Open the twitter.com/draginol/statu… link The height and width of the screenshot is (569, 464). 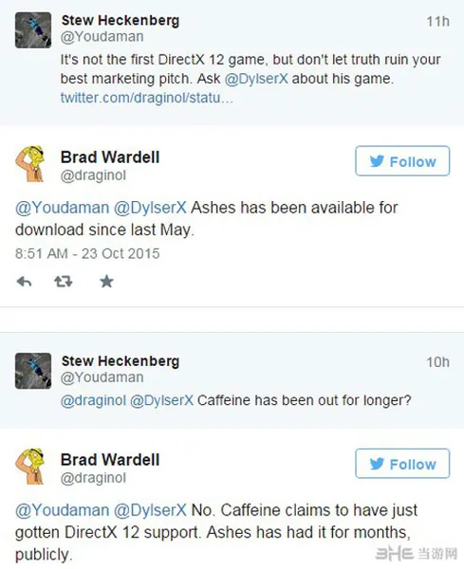(x=146, y=98)
